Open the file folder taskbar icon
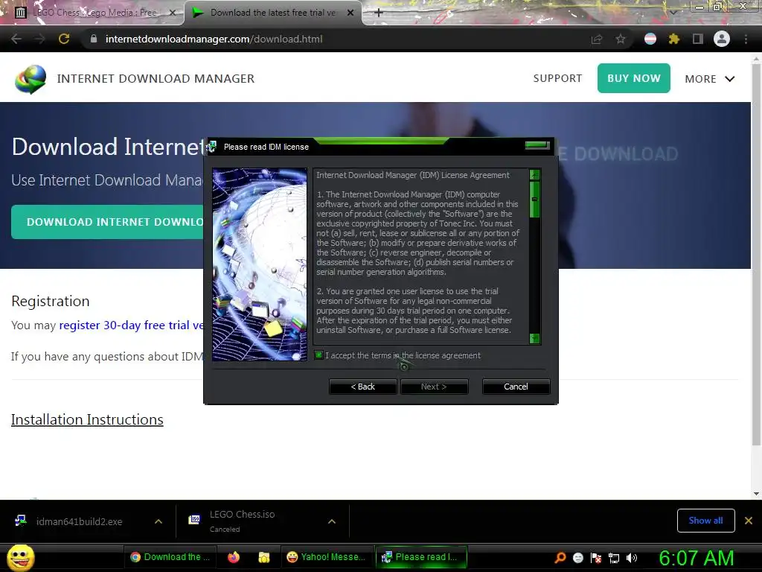Screen dimensions: 762x572 point(264,557)
